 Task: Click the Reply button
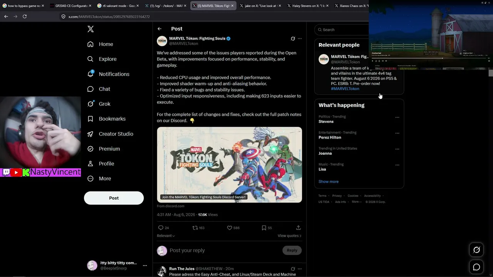292,250
